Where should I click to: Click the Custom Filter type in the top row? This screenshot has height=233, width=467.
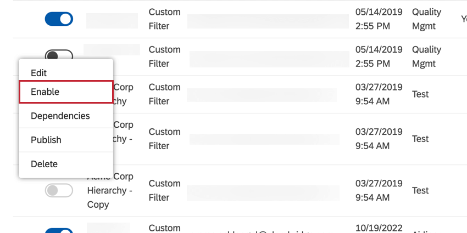(x=164, y=19)
